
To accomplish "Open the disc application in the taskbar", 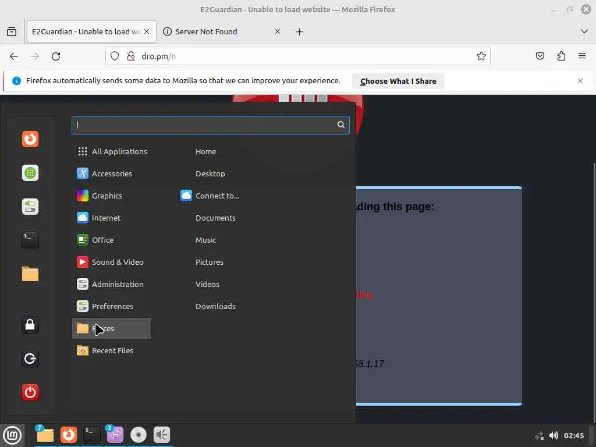I will tap(139, 435).
